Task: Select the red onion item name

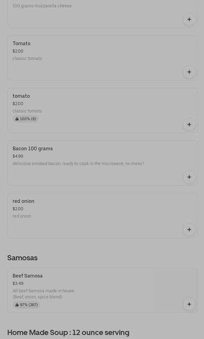Action: [x=23, y=201]
